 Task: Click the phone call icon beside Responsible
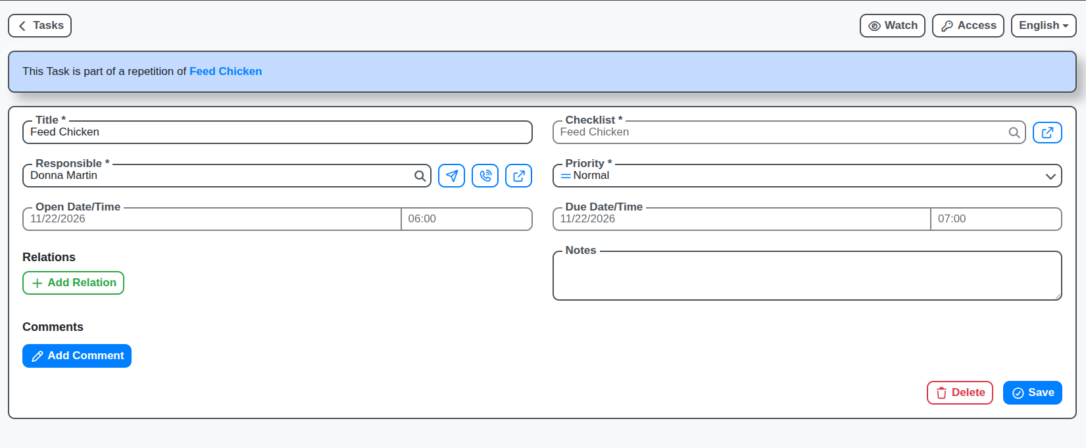[485, 176]
